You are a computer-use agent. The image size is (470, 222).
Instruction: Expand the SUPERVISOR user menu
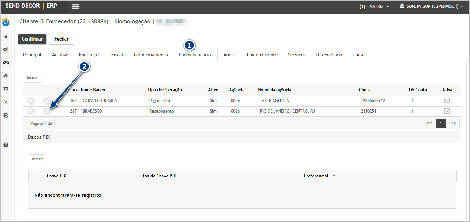[x=431, y=6]
